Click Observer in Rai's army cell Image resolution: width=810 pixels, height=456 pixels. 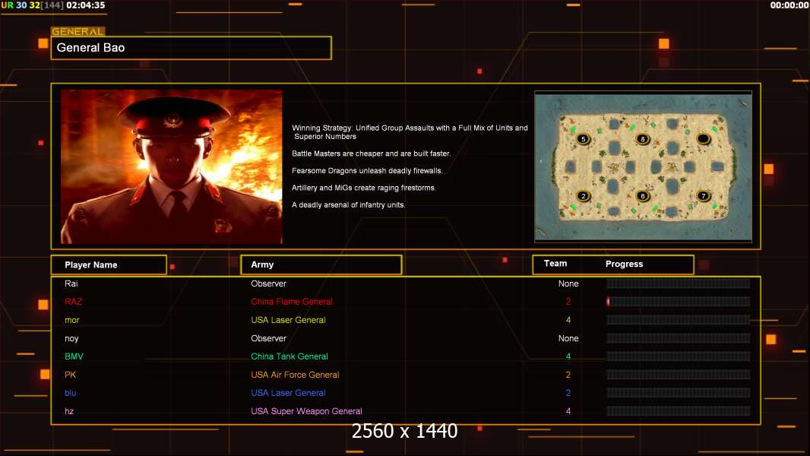coord(269,283)
